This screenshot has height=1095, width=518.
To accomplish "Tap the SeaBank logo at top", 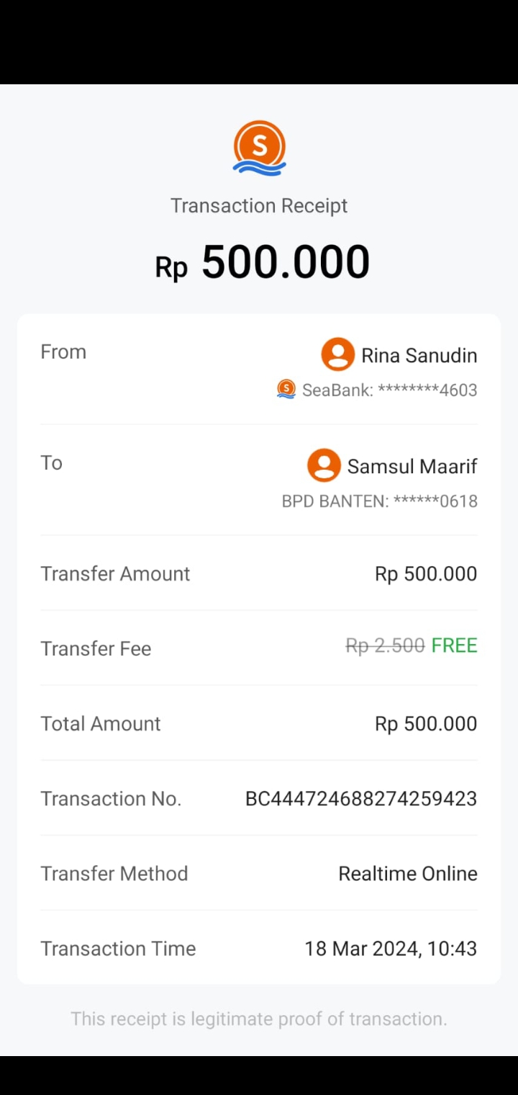I will point(259,148).
